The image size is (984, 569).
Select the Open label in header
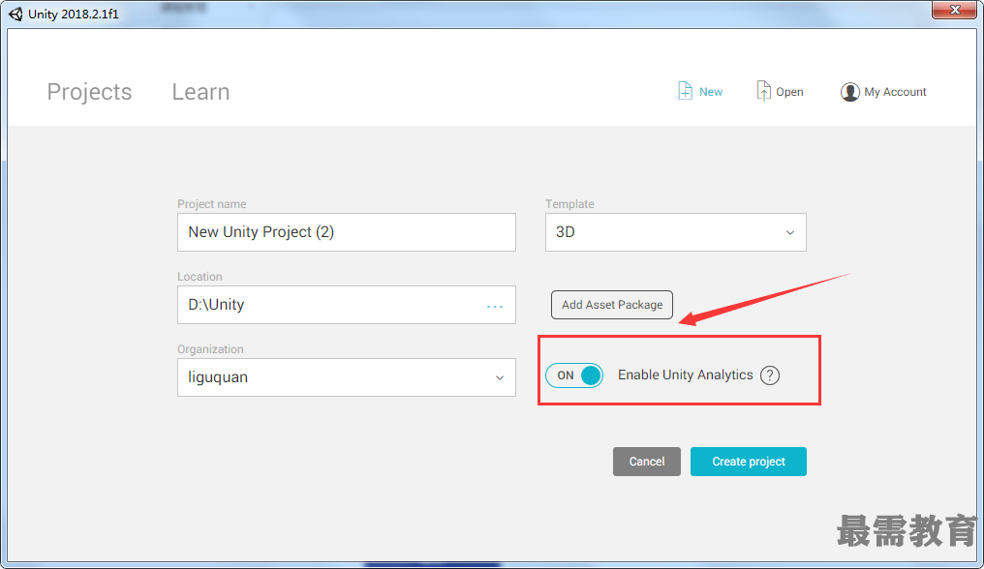(789, 92)
